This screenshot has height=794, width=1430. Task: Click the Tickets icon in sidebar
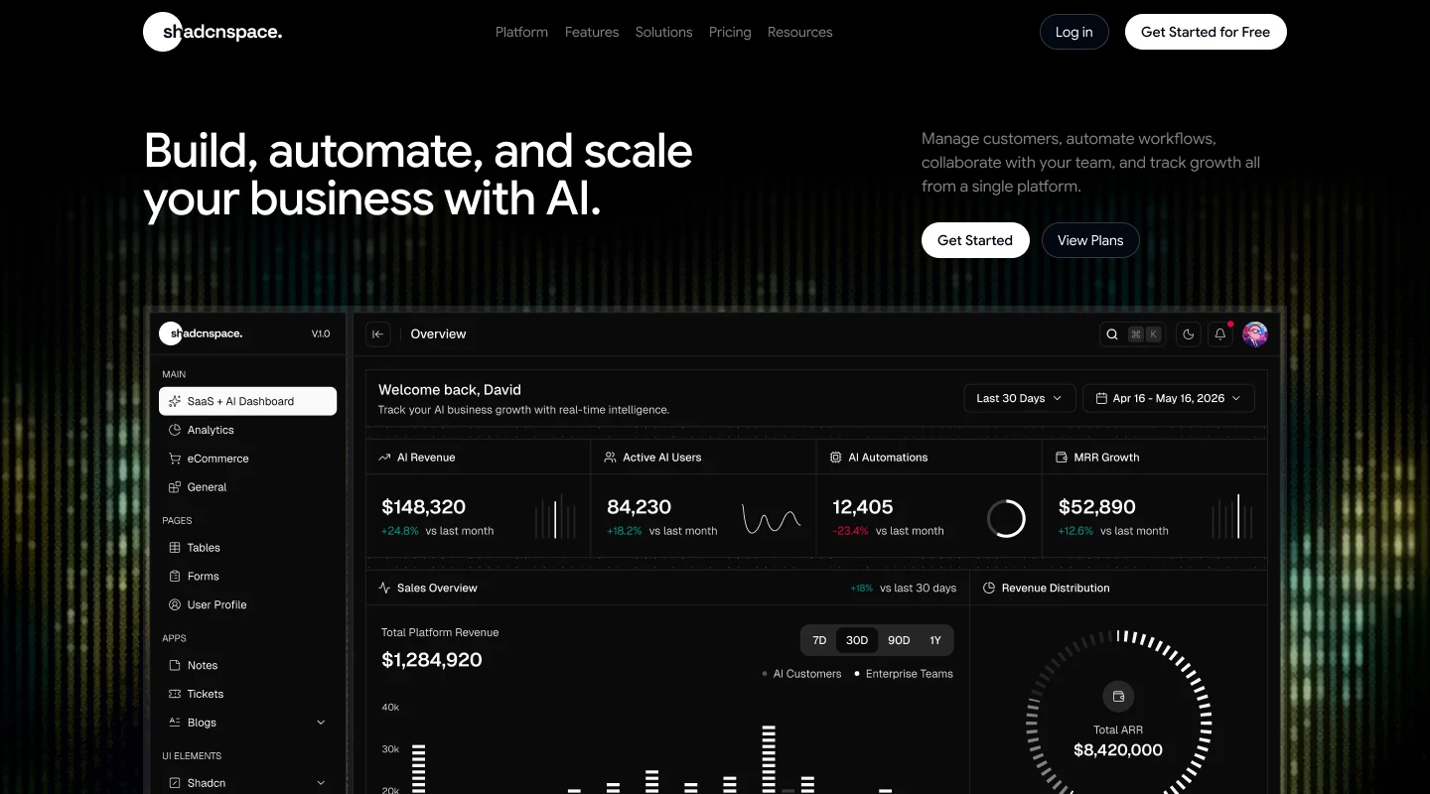tap(175, 694)
